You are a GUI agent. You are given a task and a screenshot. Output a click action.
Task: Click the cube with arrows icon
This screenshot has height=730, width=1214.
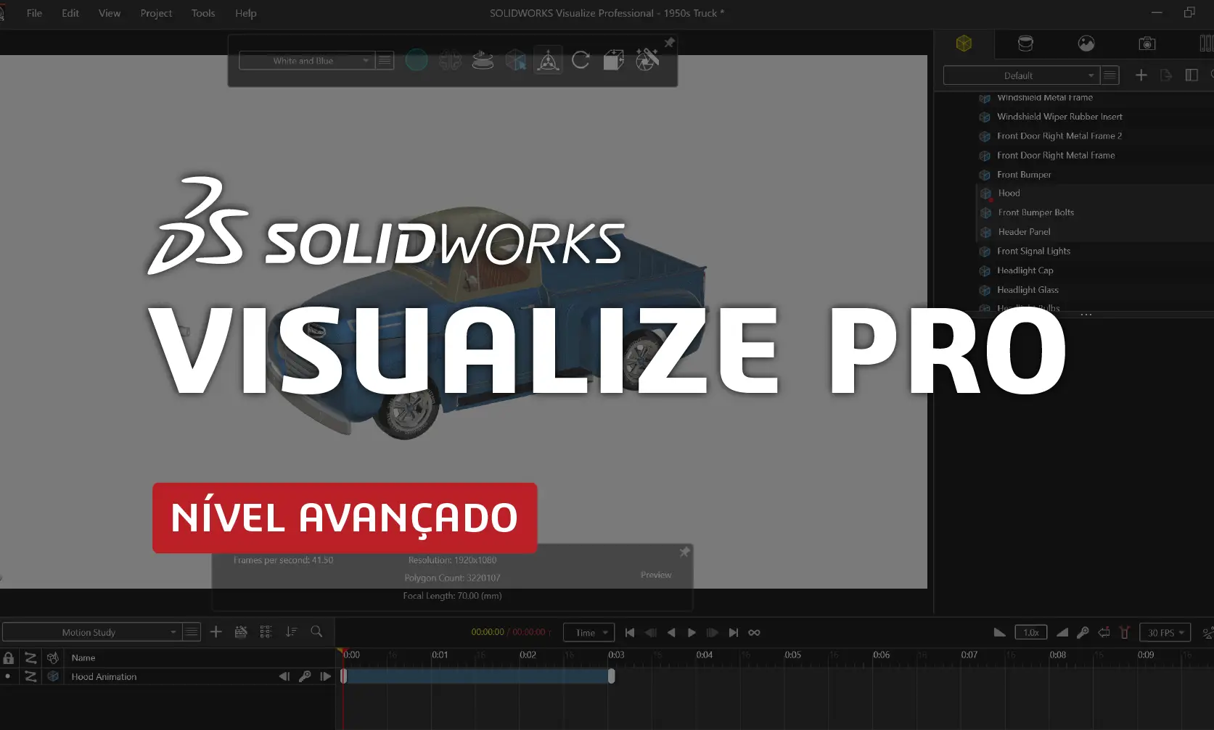point(614,60)
